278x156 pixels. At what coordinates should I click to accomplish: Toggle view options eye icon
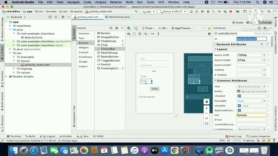(129, 34)
